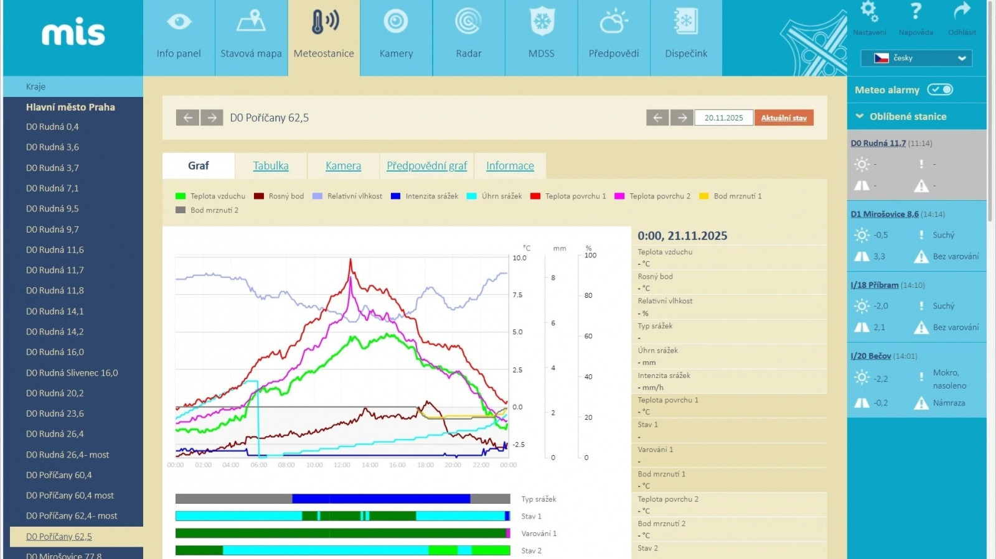
Task: Open D1 Mirošovice 8,6 station link
Action: (x=884, y=214)
